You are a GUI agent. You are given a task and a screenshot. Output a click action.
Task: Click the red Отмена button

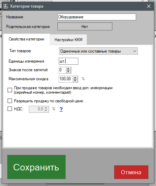tap(131, 172)
